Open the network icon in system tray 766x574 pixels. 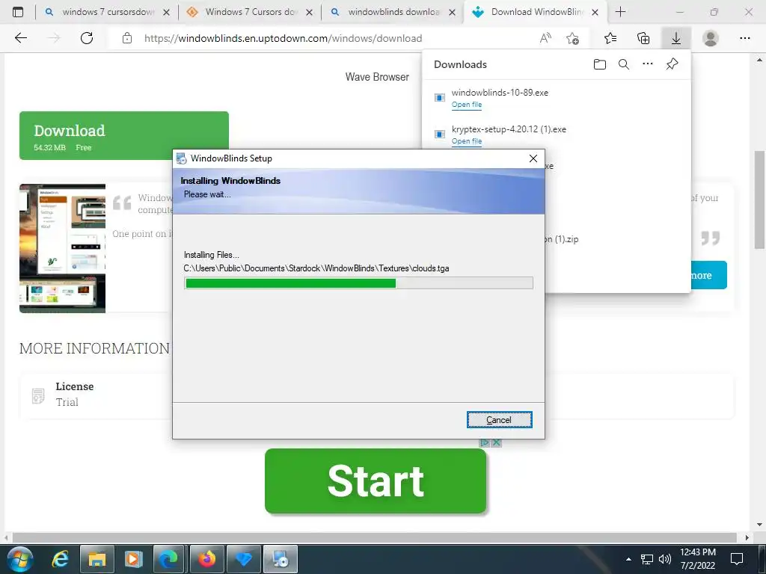coord(647,559)
